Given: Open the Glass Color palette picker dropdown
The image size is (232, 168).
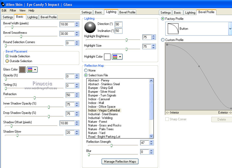Looking at the screenshot, I should tap(32, 70).
